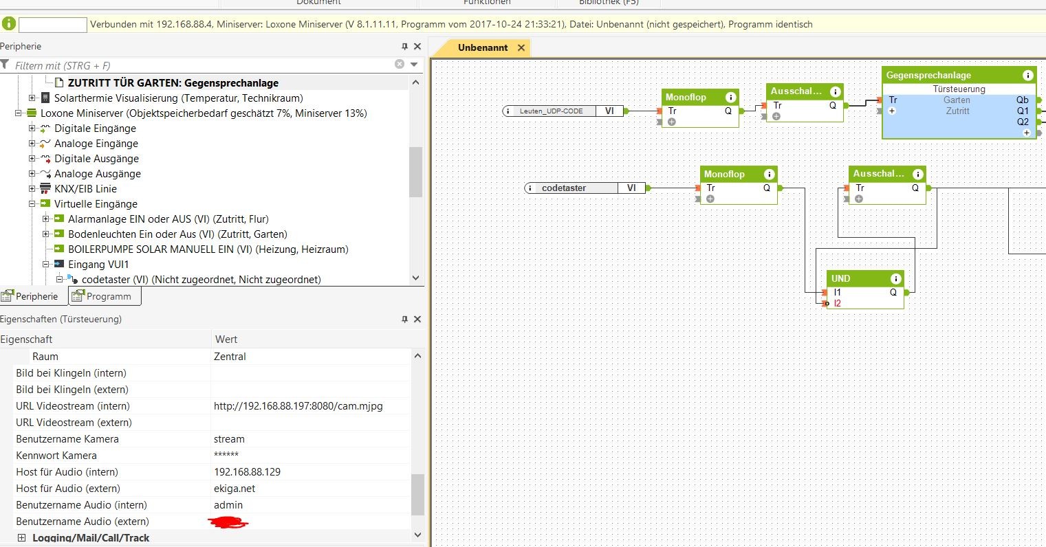This screenshot has width=1046, height=547.
Task: Select the codetaster (VI) tree item
Action: (201, 280)
